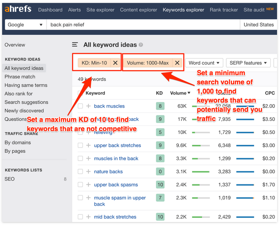Remove the KD: Min-10 filter
Screen dimensions: 280x228
pos(115,63)
